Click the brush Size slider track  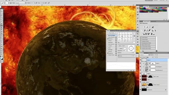(126, 44)
